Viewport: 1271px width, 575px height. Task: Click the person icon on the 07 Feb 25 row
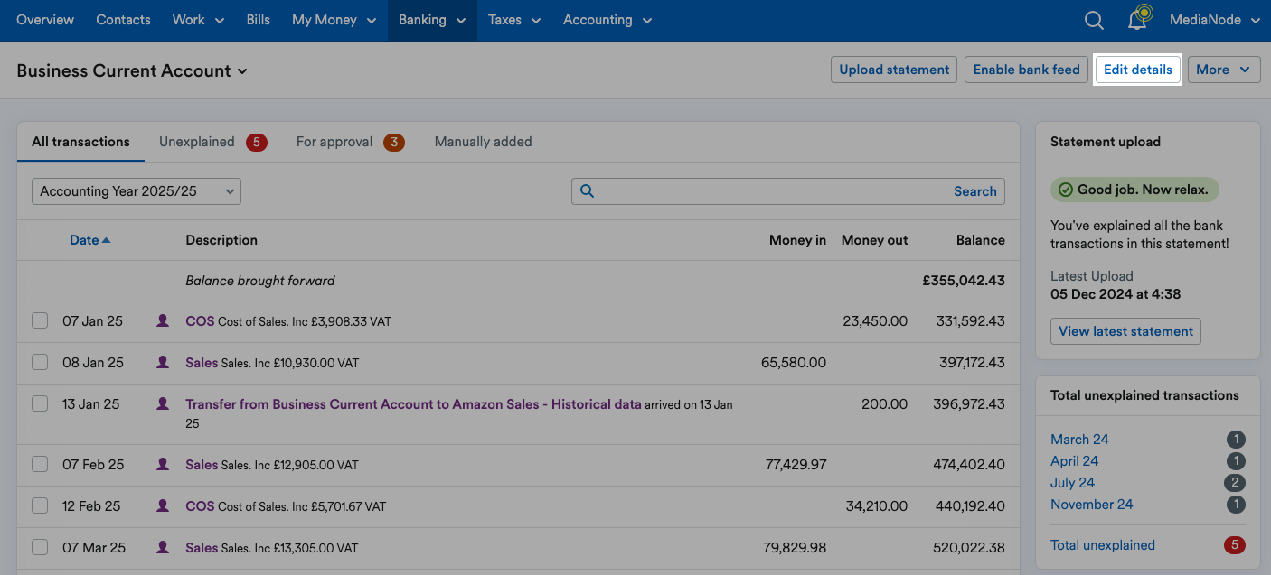pos(163,464)
